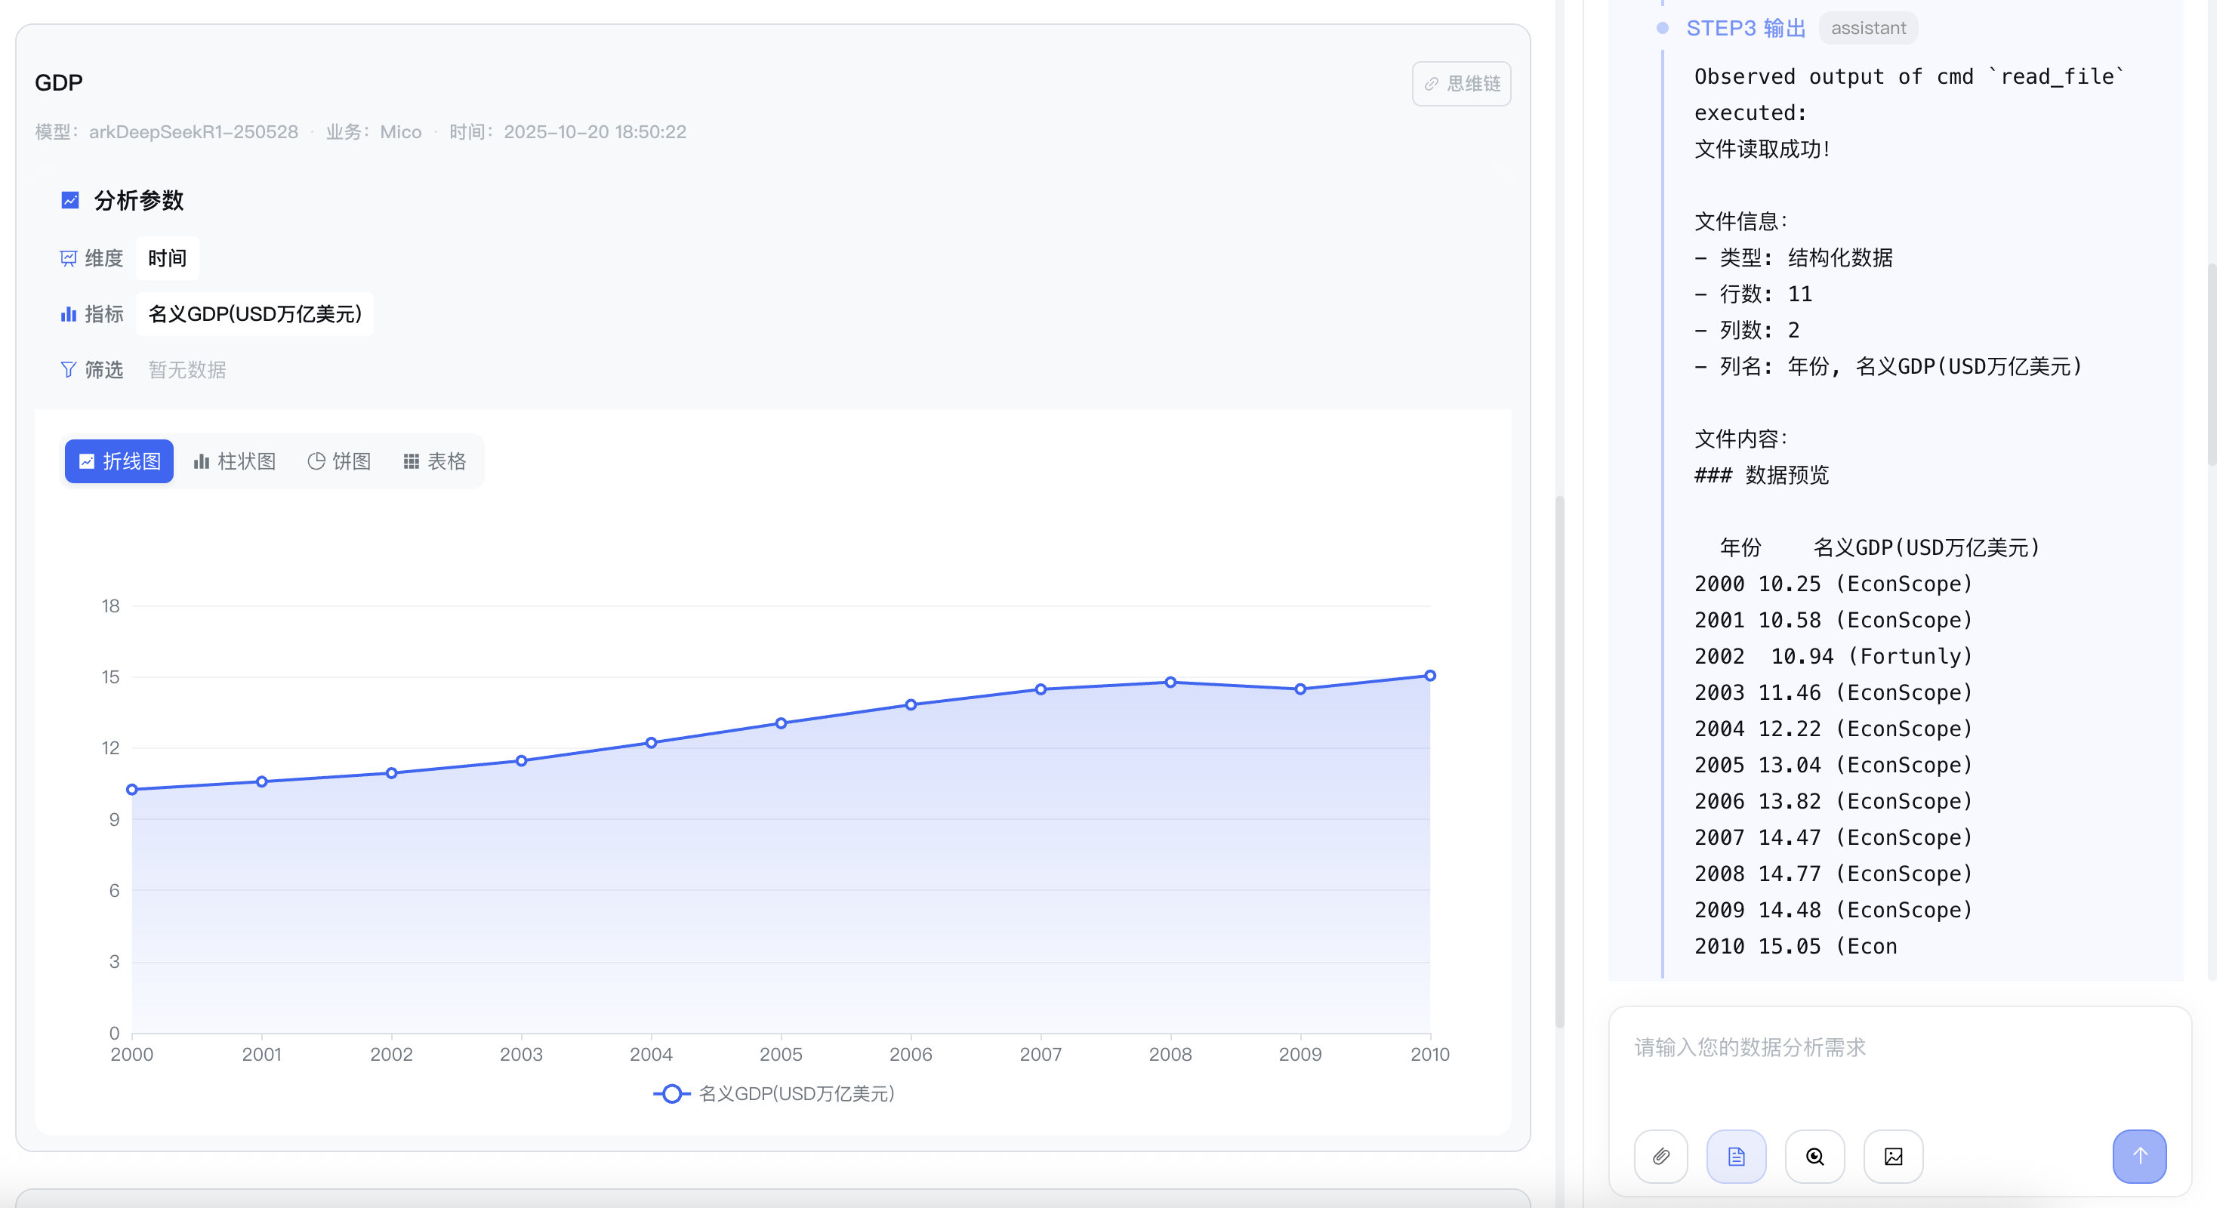Switch to the 饼图 pie chart tab
The width and height of the screenshot is (2229, 1208).
click(x=339, y=461)
